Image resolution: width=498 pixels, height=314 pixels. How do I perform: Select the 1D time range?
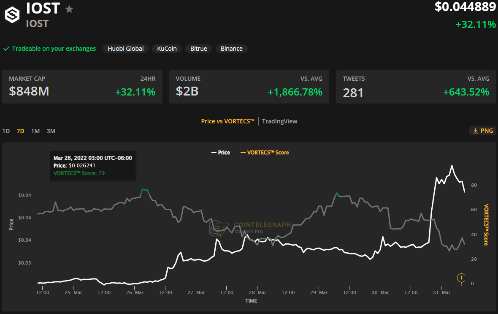6,131
